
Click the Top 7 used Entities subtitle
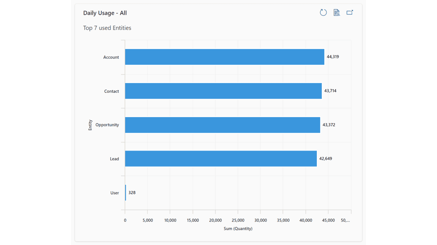click(x=107, y=28)
